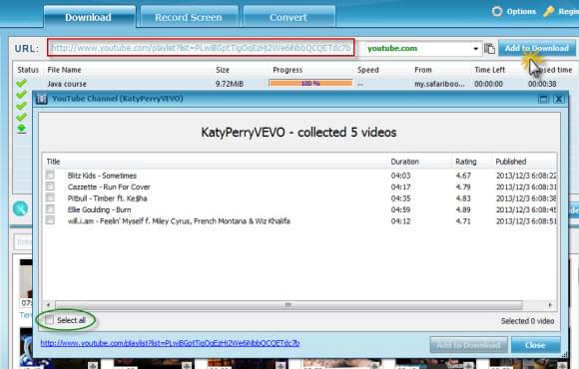Toggle the Select all checkbox
The width and height of the screenshot is (579, 369).
49,320
